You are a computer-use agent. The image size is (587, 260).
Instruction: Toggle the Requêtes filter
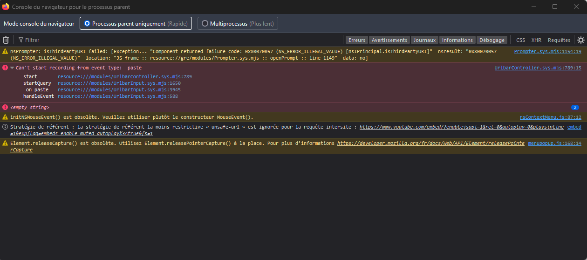click(559, 40)
